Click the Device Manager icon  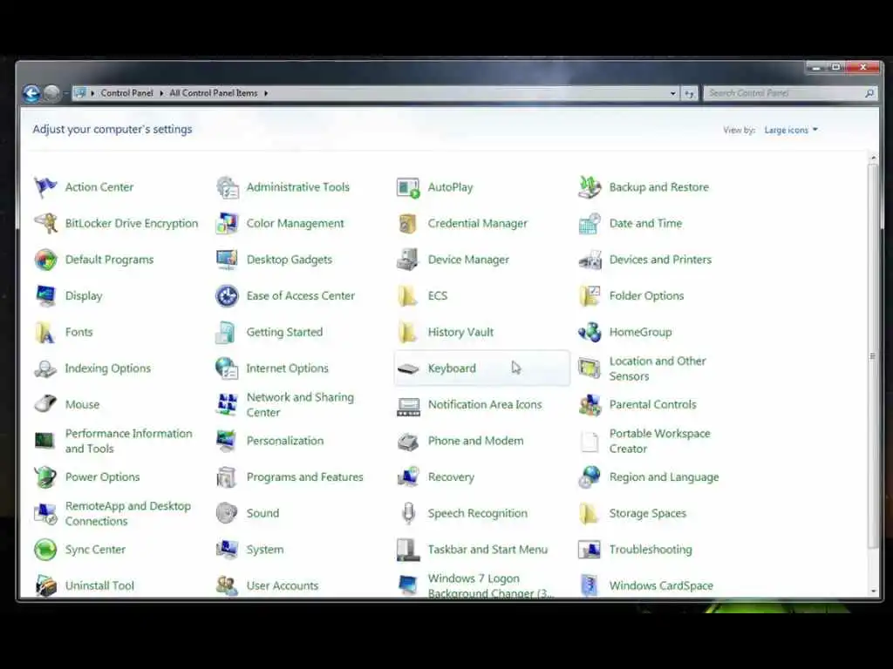[x=408, y=260]
